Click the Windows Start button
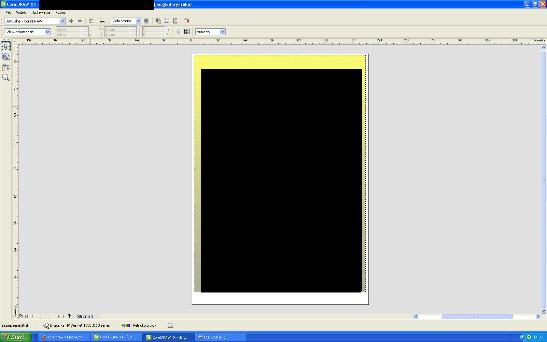547x342 pixels. tap(16, 337)
